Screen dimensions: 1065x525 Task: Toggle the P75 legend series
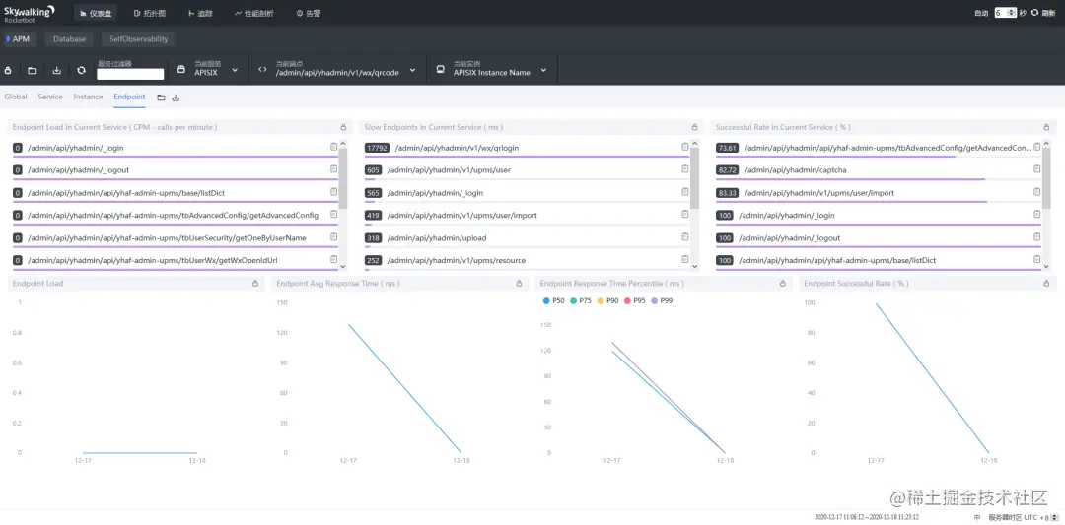click(x=581, y=300)
